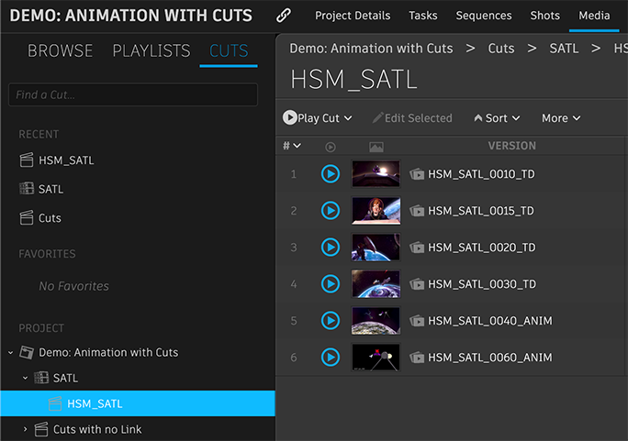Image resolution: width=628 pixels, height=441 pixels.
Task: Click the thumbnail column header icon
Action: (x=376, y=147)
